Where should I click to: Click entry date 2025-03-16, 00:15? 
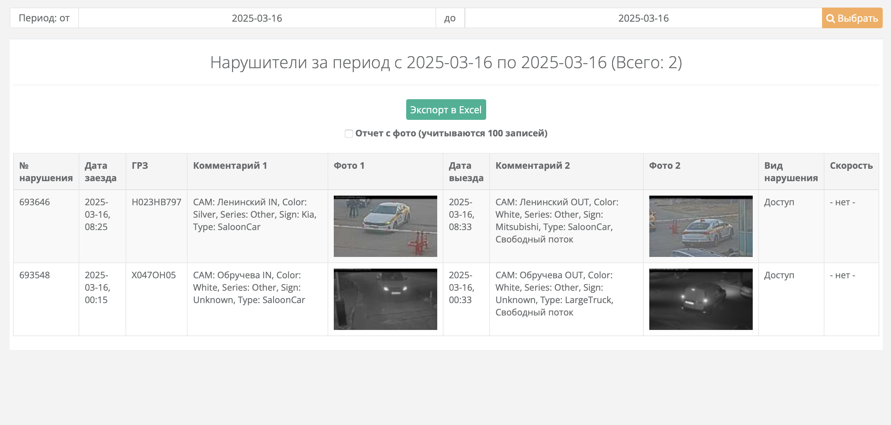[x=98, y=288]
